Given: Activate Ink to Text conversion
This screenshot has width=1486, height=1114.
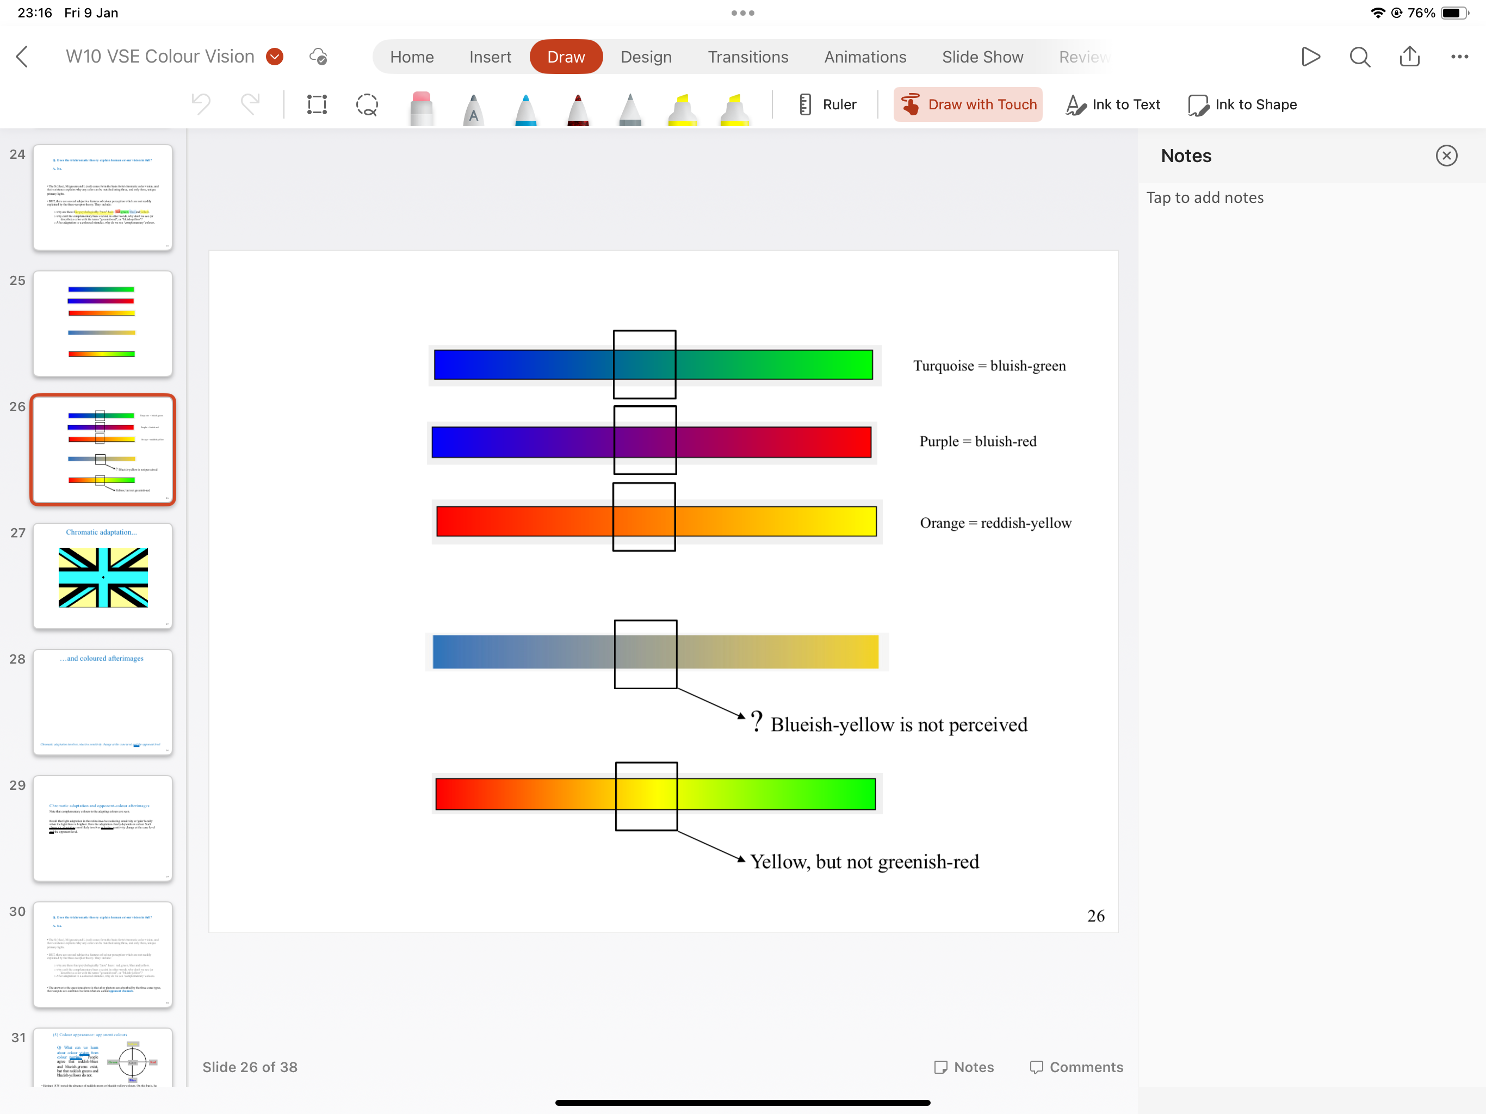Looking at the screenshot, I should (x=1112, y=104).
